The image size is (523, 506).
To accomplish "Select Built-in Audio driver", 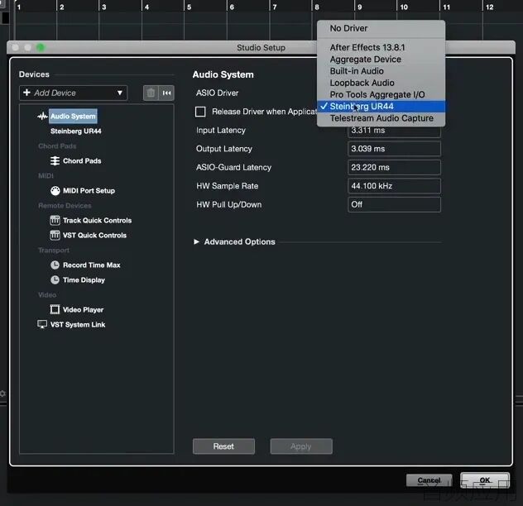I will 381,71.
